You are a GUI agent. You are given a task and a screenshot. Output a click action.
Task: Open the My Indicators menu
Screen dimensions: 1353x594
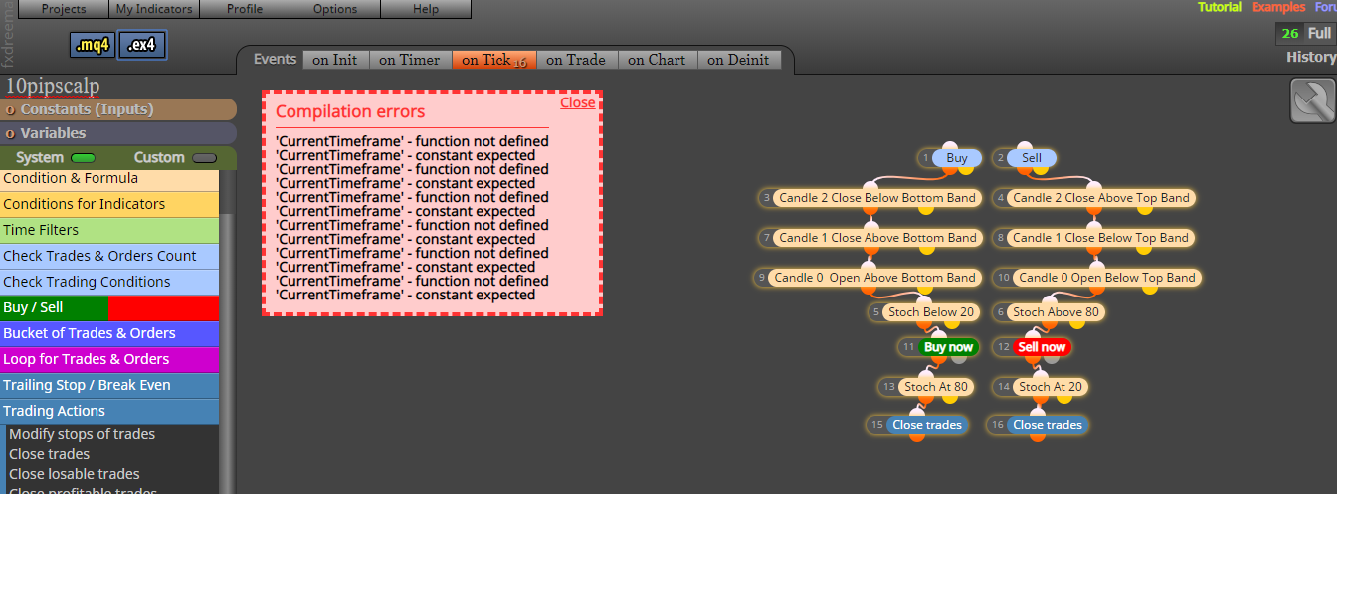click(x=154, y=9)
